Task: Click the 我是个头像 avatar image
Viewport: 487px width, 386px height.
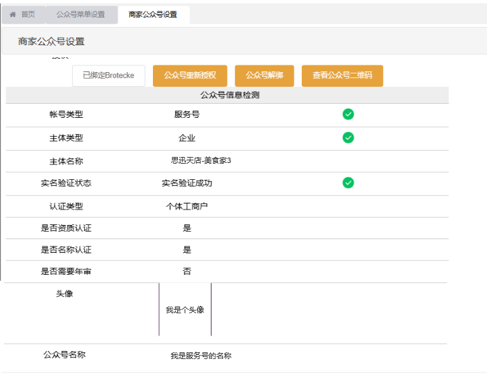Action: click(185, 309)
